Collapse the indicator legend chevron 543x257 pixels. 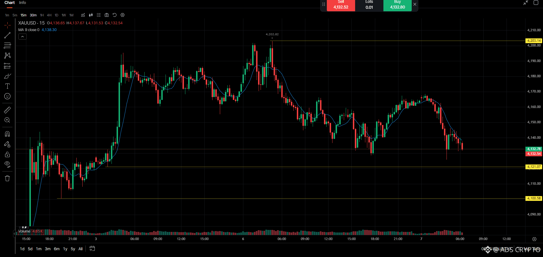(x=22, y=36)
